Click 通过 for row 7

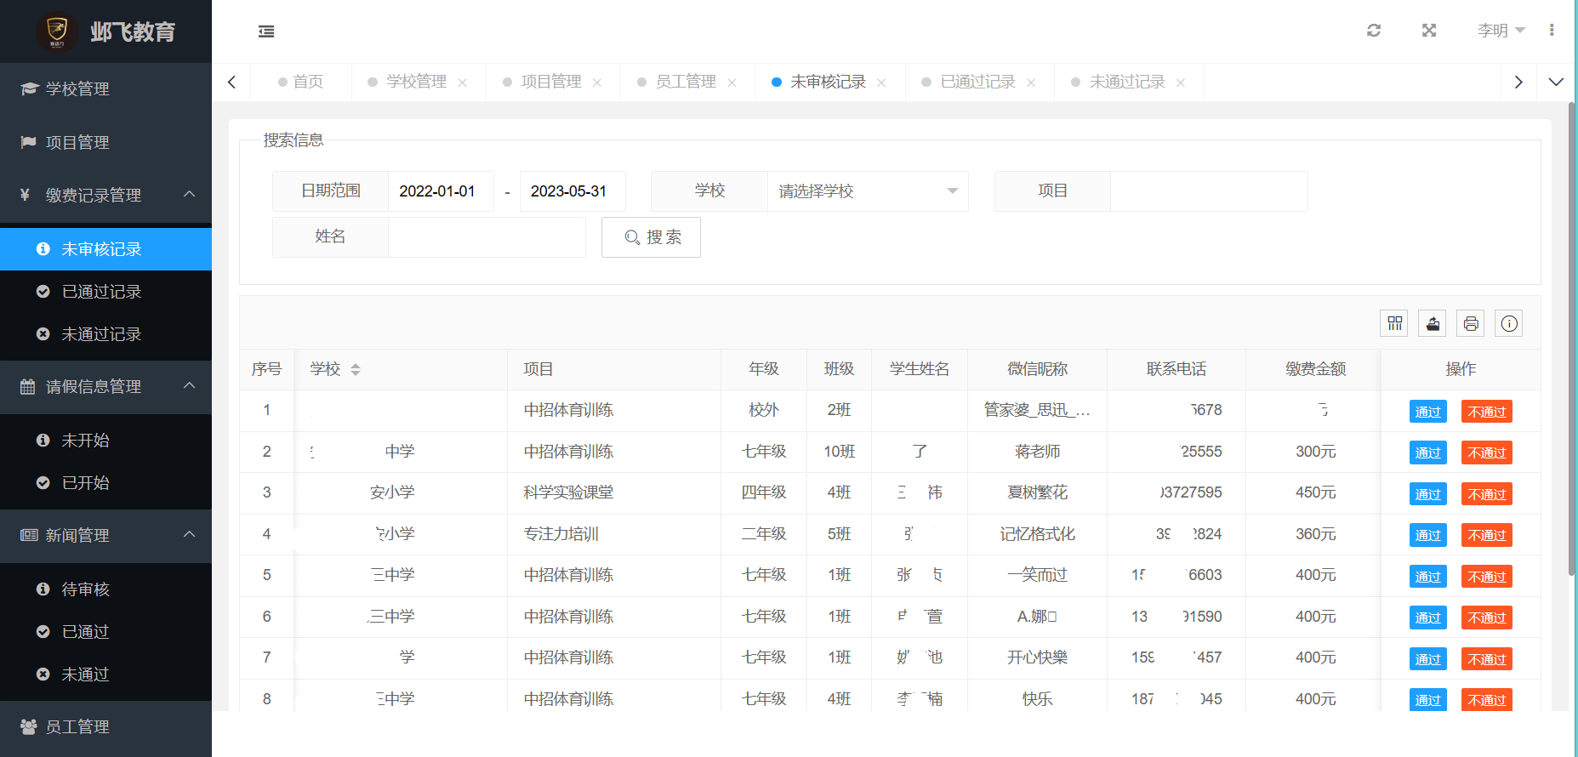1427,659
